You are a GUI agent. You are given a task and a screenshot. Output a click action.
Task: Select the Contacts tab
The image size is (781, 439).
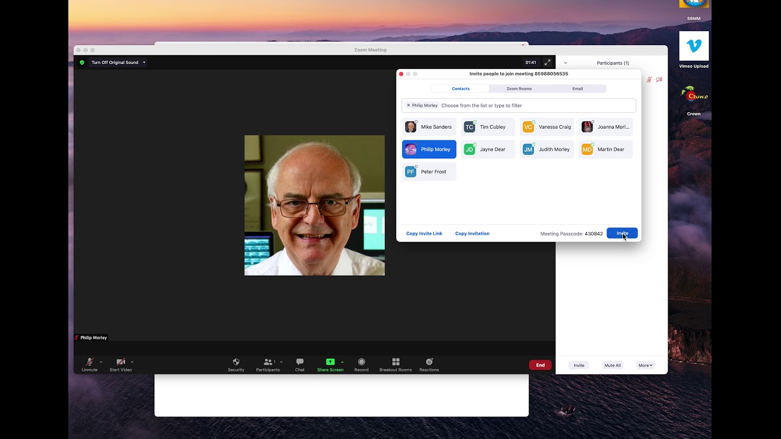pos(461,89)
